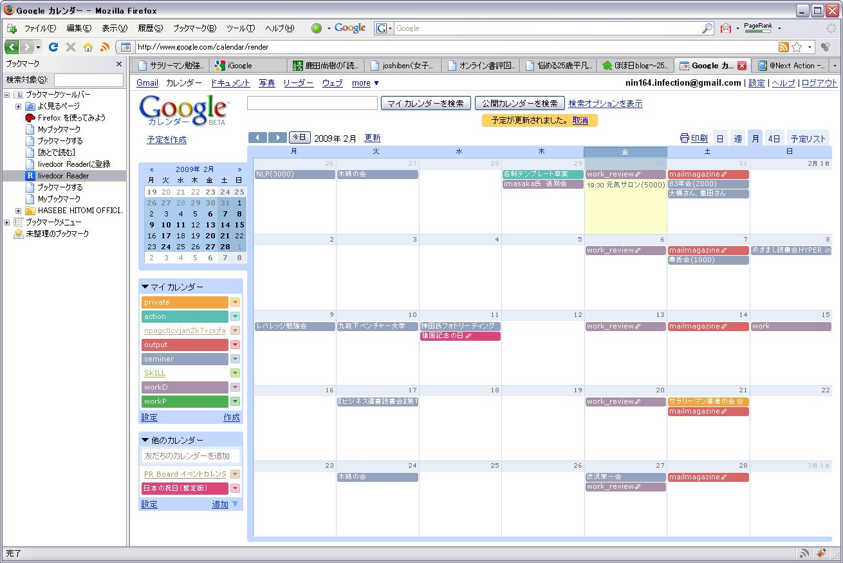Click the site identity icon in address bar
The height and width of the screenshot is (563, 843).
coord(126,47)
